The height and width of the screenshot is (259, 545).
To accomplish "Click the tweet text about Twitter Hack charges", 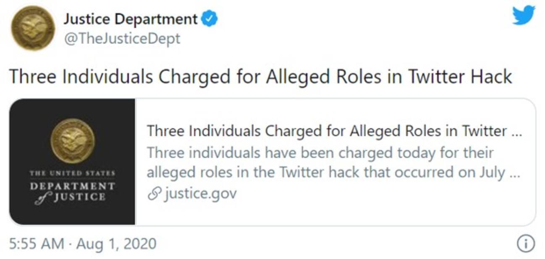I will 260,77.
